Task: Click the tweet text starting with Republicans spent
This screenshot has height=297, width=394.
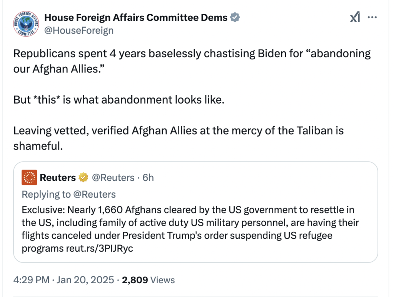Action: (x=192, y=61)
